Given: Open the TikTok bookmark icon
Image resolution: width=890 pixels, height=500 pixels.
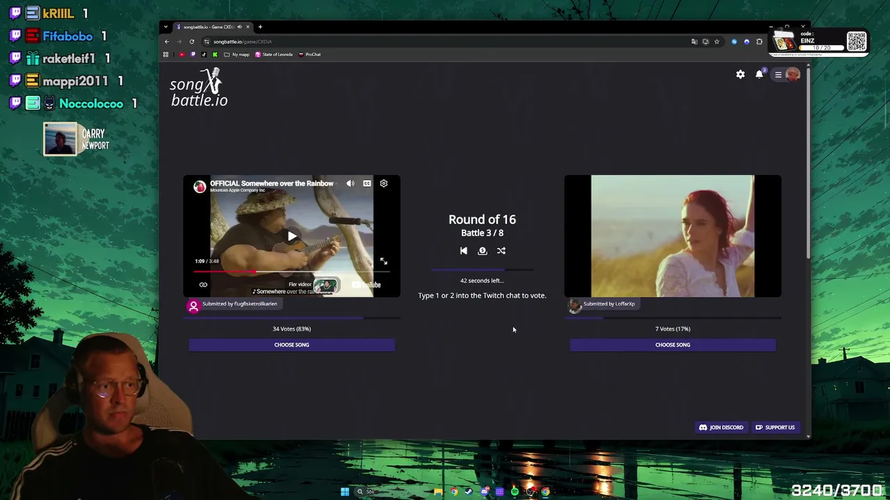Looking at the screenshot, I should (204, 54).
